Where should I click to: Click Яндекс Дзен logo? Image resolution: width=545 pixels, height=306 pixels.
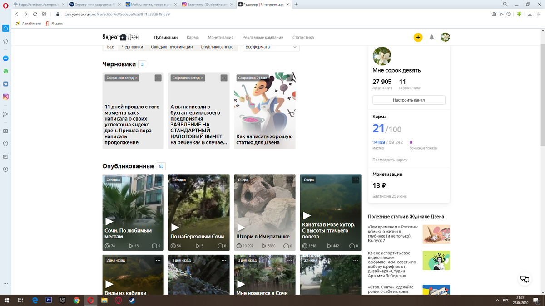pyautogui.click(x=120, y=37)
